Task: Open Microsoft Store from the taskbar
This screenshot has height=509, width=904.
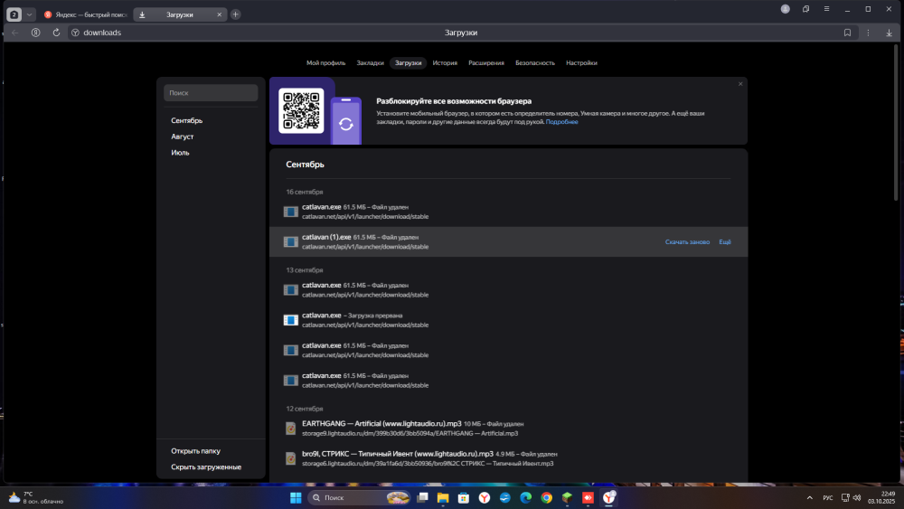Action: tap(464, 497)
